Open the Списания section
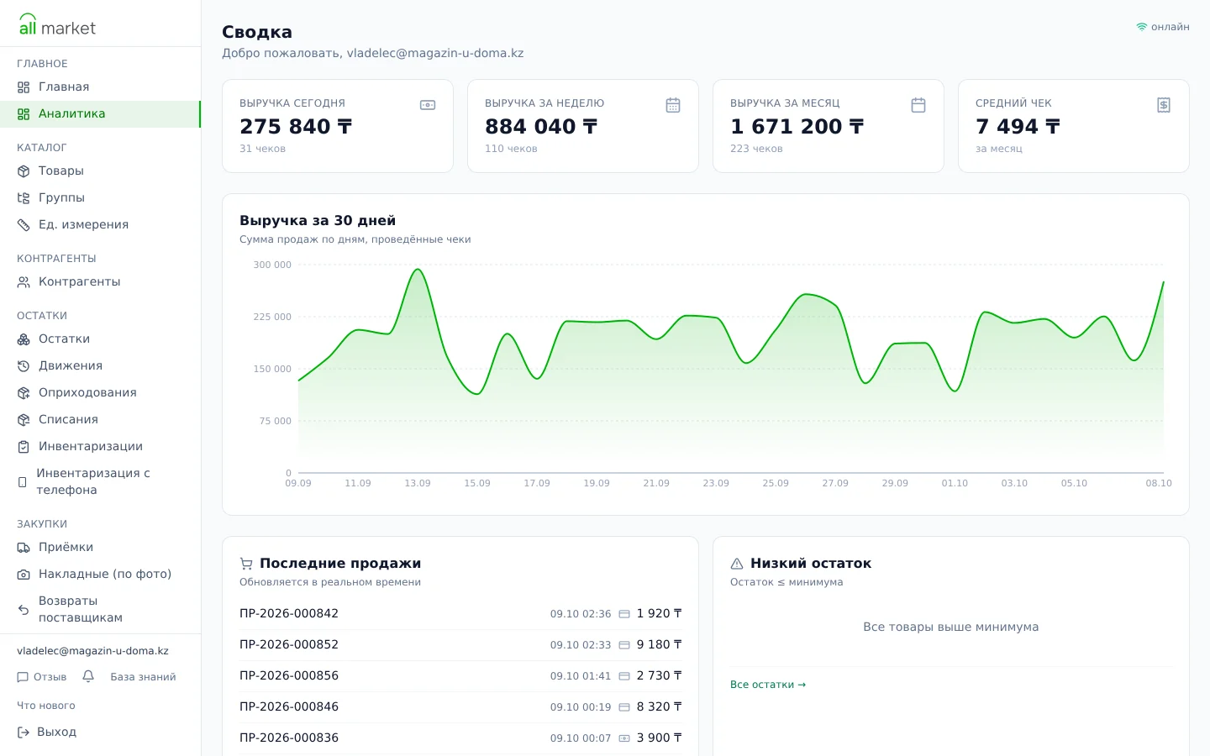 tap(100, 420)
